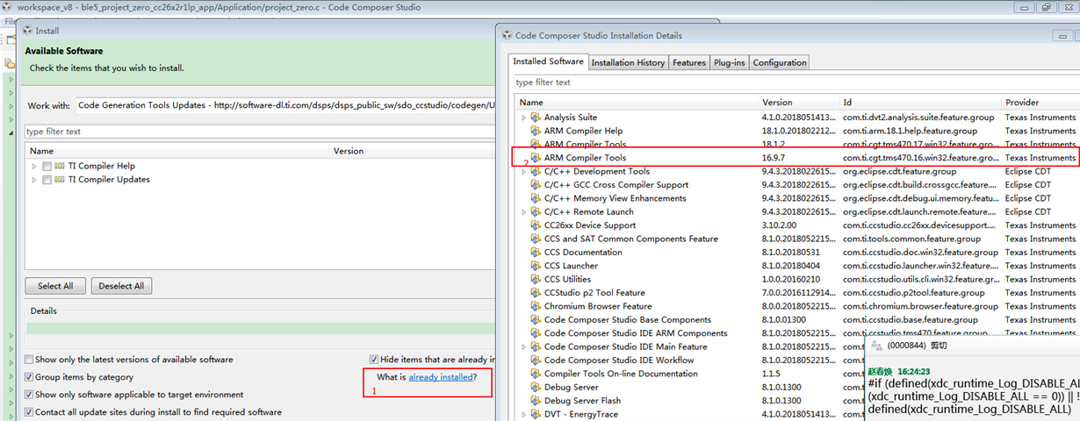The height and width of the screenshot is (421, 1080).
Task: Open the Plug-ins tab
Action: pyautogui.click(x=730, y=63)
